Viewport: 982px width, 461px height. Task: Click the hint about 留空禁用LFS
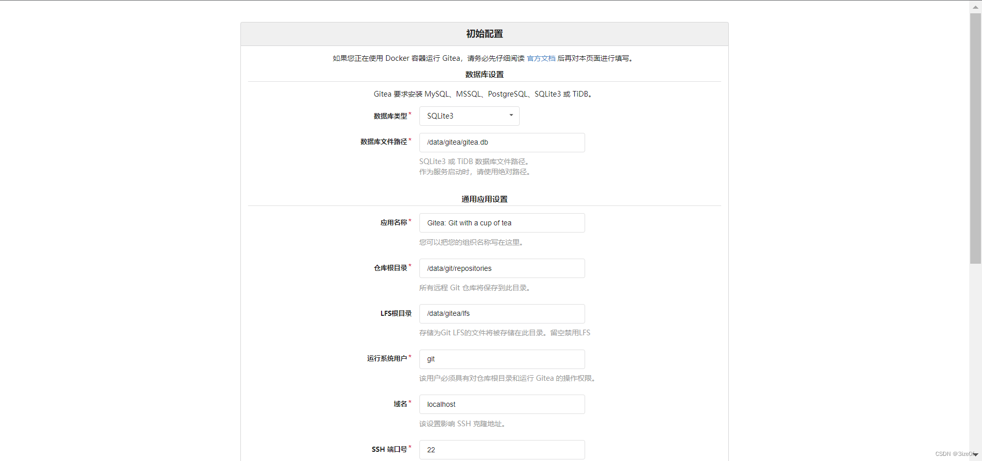505,333
